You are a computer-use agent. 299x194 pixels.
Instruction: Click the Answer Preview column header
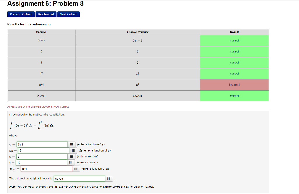pos(138,32)
